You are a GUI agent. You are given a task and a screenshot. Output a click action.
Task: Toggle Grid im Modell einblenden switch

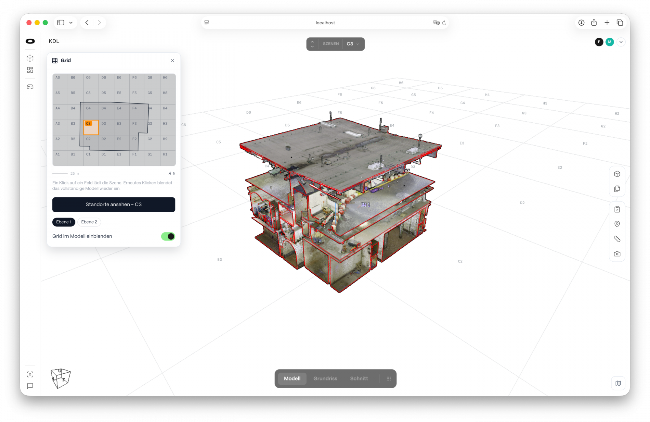[x=168, y=236]
